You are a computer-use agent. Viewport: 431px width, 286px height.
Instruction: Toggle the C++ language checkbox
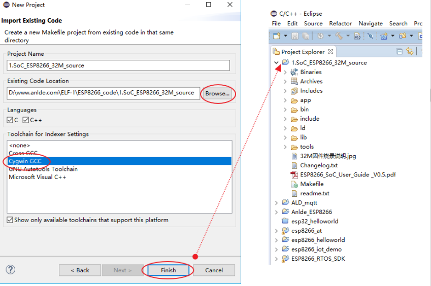(26, 120)
